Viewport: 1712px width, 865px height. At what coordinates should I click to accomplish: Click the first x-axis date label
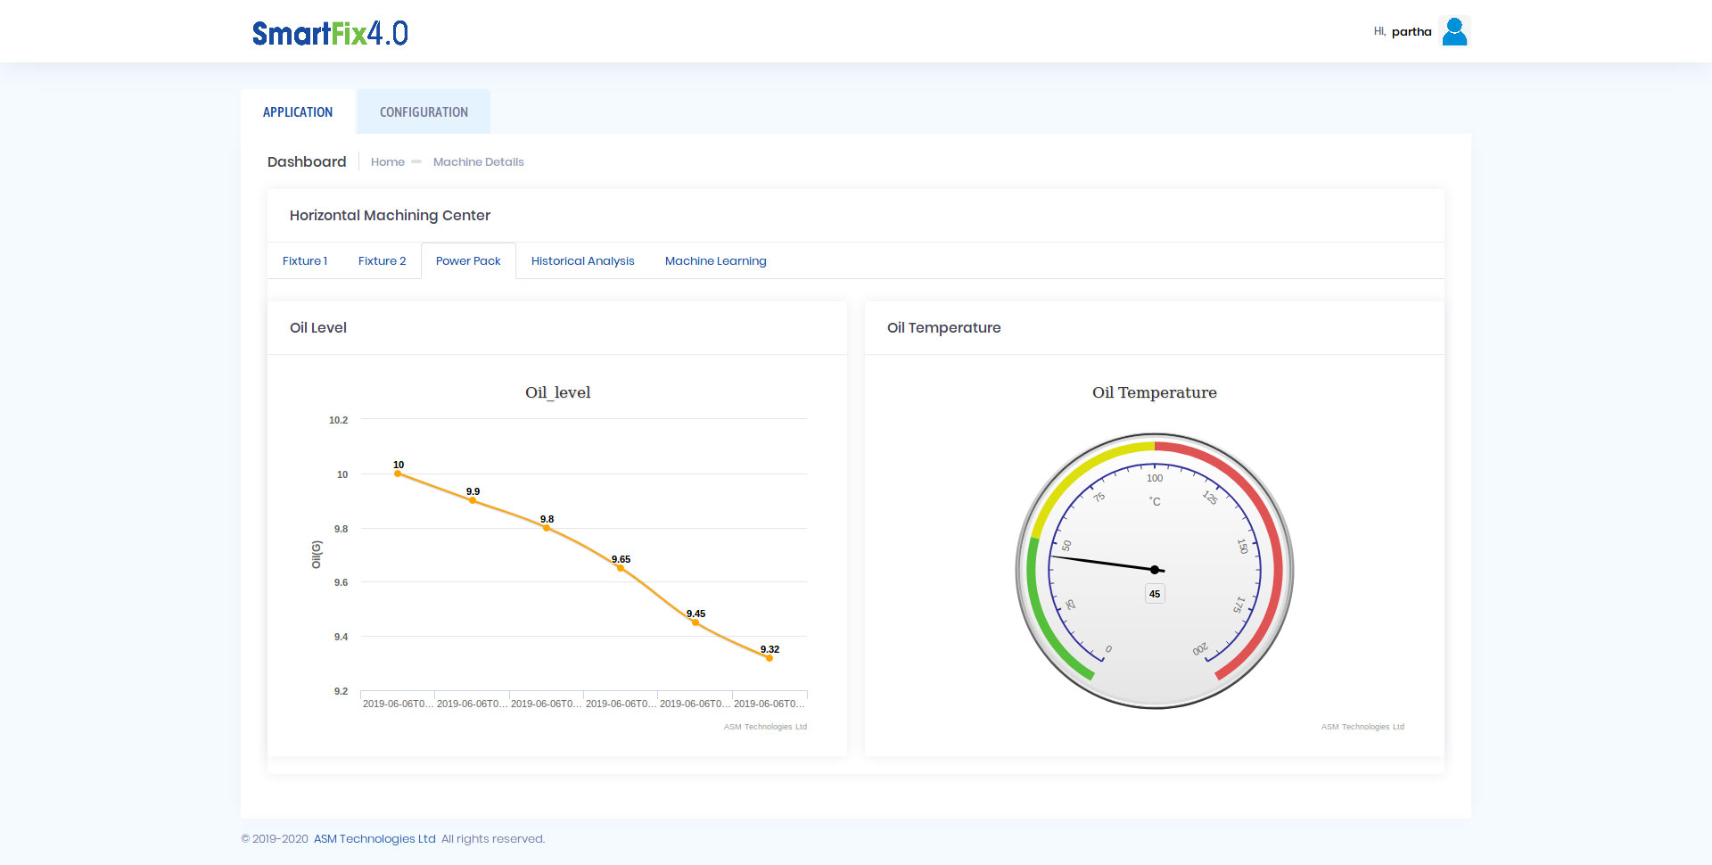tap(398, 704)
